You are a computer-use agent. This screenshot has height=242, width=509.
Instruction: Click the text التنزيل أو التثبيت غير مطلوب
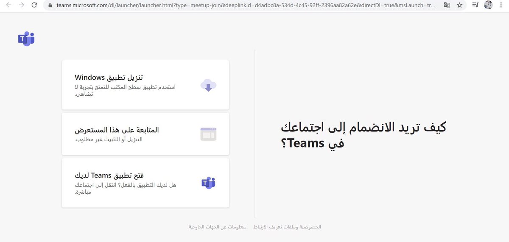109,139
